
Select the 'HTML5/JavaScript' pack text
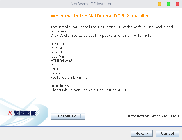65,61
